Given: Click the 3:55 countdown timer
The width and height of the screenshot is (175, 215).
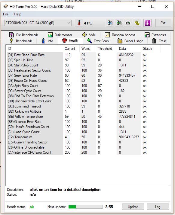Looking at the screenshot, I should click(109, 207).
